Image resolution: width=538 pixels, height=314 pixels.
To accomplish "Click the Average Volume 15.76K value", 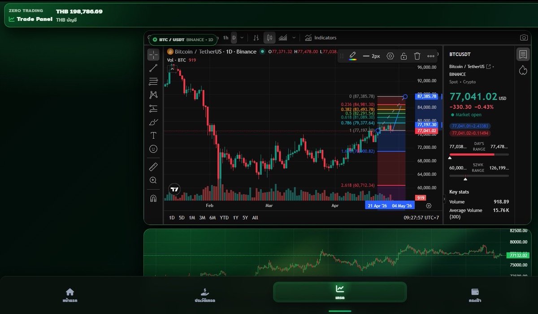I will [x=501, y=210].
